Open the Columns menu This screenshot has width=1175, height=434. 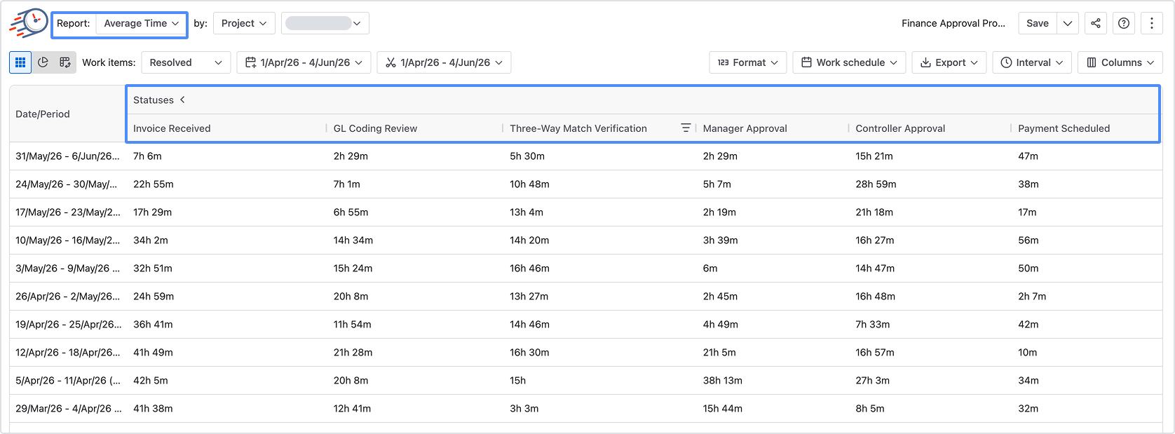pos(1120,62)
